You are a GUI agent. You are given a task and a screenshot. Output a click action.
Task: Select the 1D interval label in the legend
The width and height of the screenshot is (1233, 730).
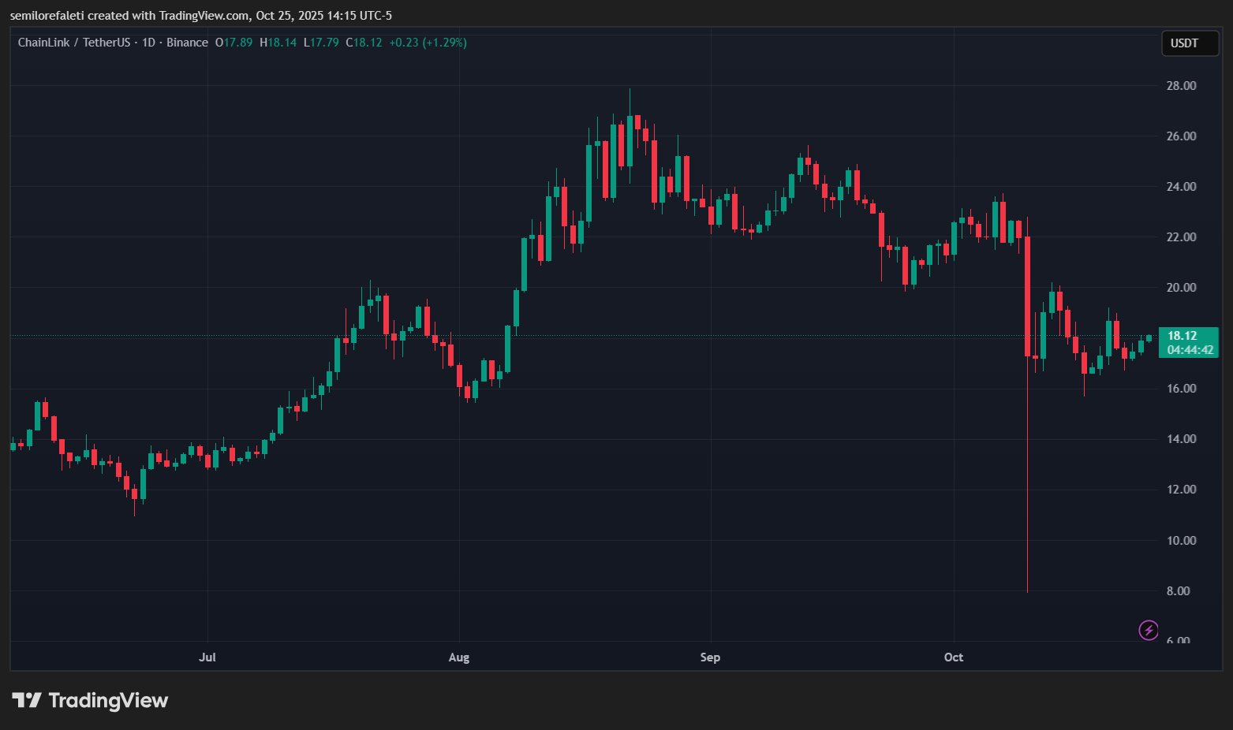148,43
